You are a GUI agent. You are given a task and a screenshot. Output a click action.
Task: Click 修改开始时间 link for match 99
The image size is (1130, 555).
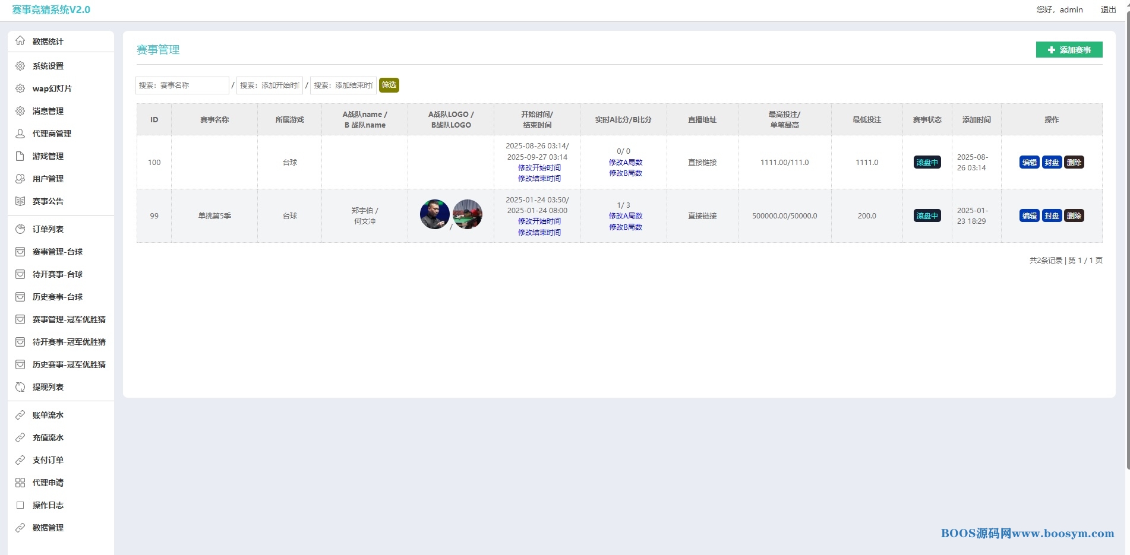coord(539,221)
